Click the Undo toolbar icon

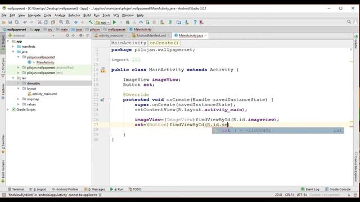coord(25,22)
